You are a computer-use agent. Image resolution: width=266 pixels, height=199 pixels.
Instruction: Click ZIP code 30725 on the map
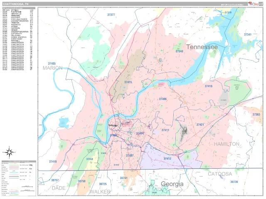(103, 184)
